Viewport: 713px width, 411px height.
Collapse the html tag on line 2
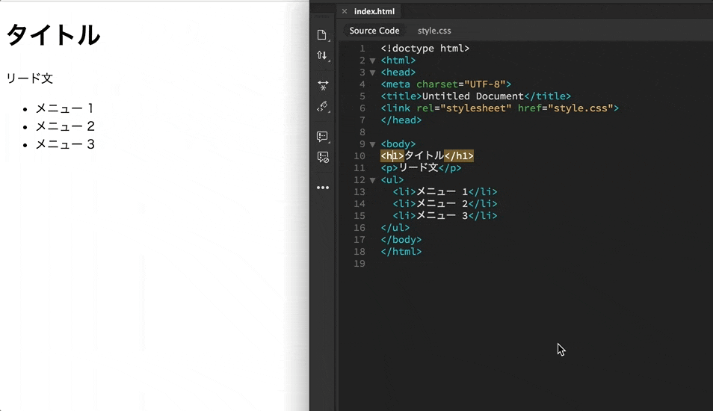tap(372, 61)
